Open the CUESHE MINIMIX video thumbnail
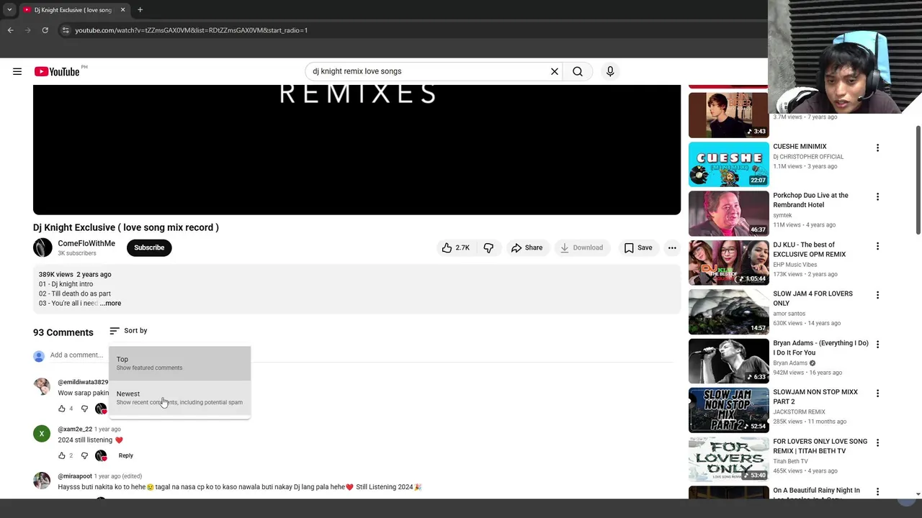This screenshot has width=922, height=518. point(728,164)
